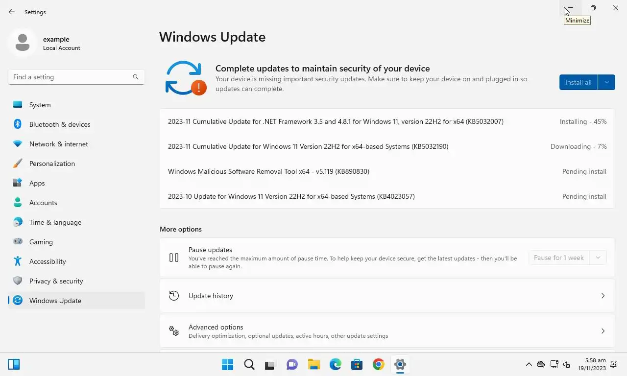Expand the Advanced options chevron
This screenshot has width=627, height=376.
[x=603, y=331]
